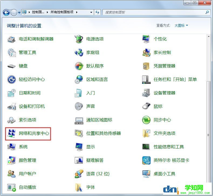The image size is (213, 196).
Task: Open the 网络和共享中心 network icon
Action: (12, 133)
